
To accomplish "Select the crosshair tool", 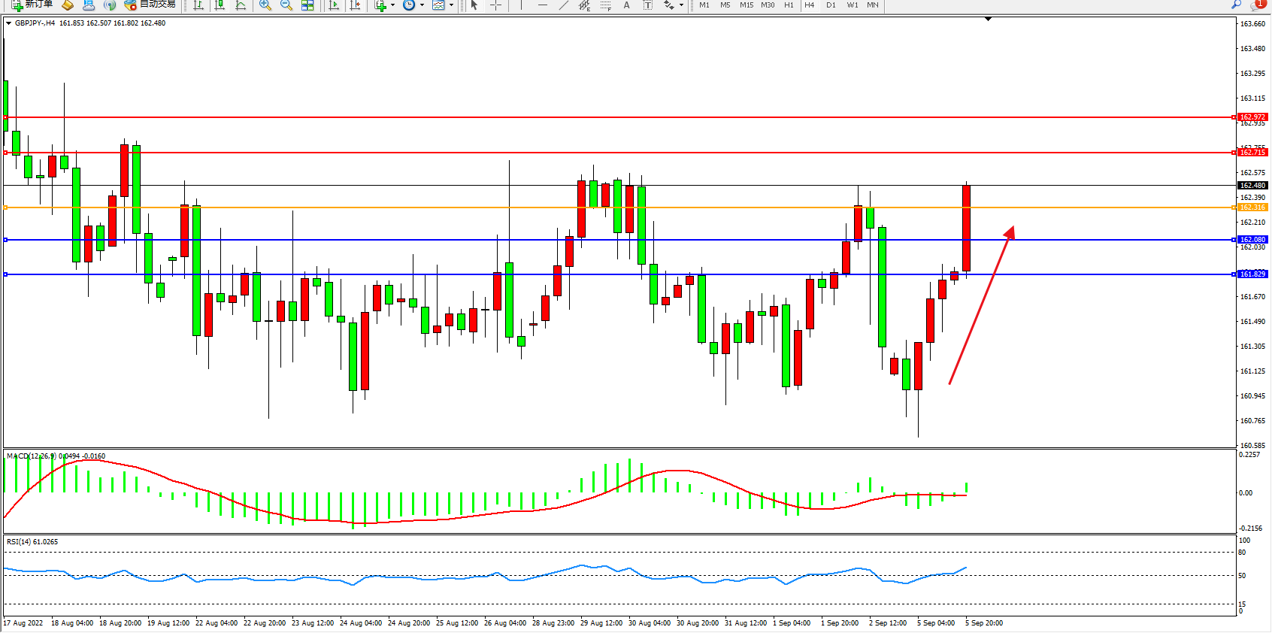I will click(495, 5).
